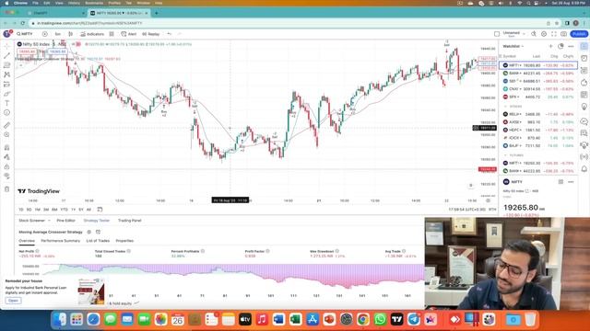Viewport: 590px width, 331px height.
Task: Switch to the Trading Panel tab
Action: click(129, 221)
